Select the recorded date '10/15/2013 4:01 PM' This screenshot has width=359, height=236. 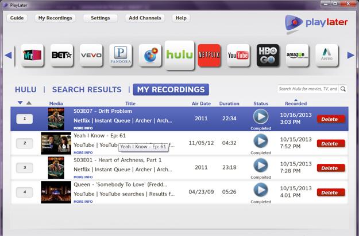pos(296,192)
